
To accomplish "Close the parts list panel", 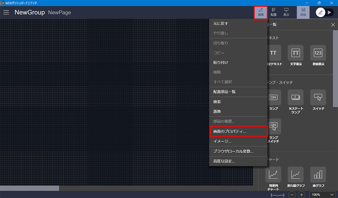I will pyautogui.click(x=333, y=25).
